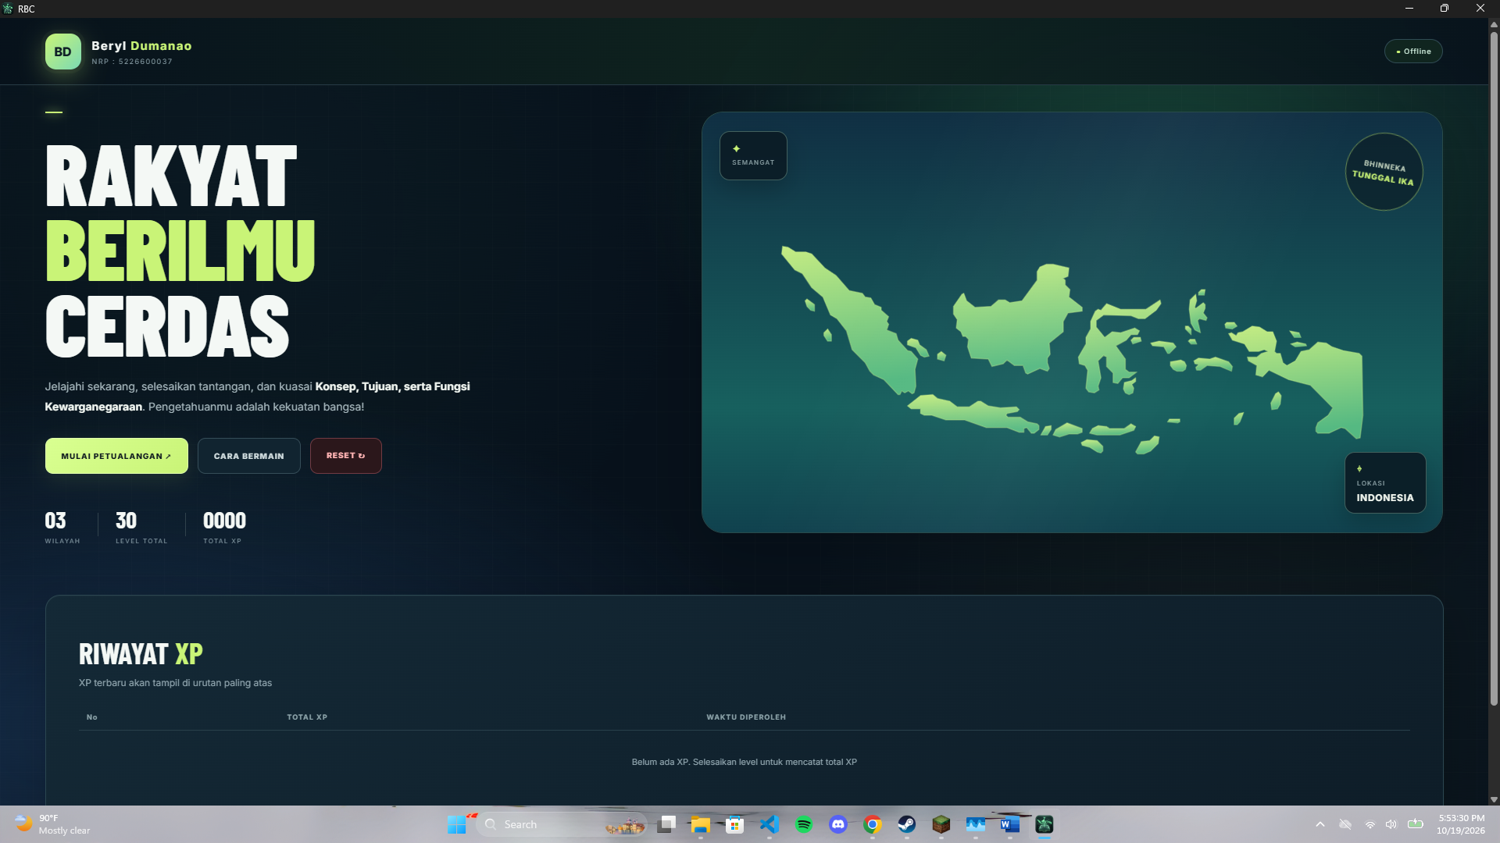Open the volume speaker tray icon

(x=1391, y=824)
